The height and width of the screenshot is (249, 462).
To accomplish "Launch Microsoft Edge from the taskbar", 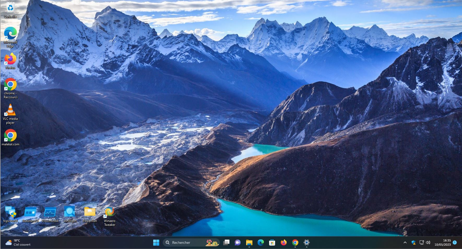I will click(261, 242).
